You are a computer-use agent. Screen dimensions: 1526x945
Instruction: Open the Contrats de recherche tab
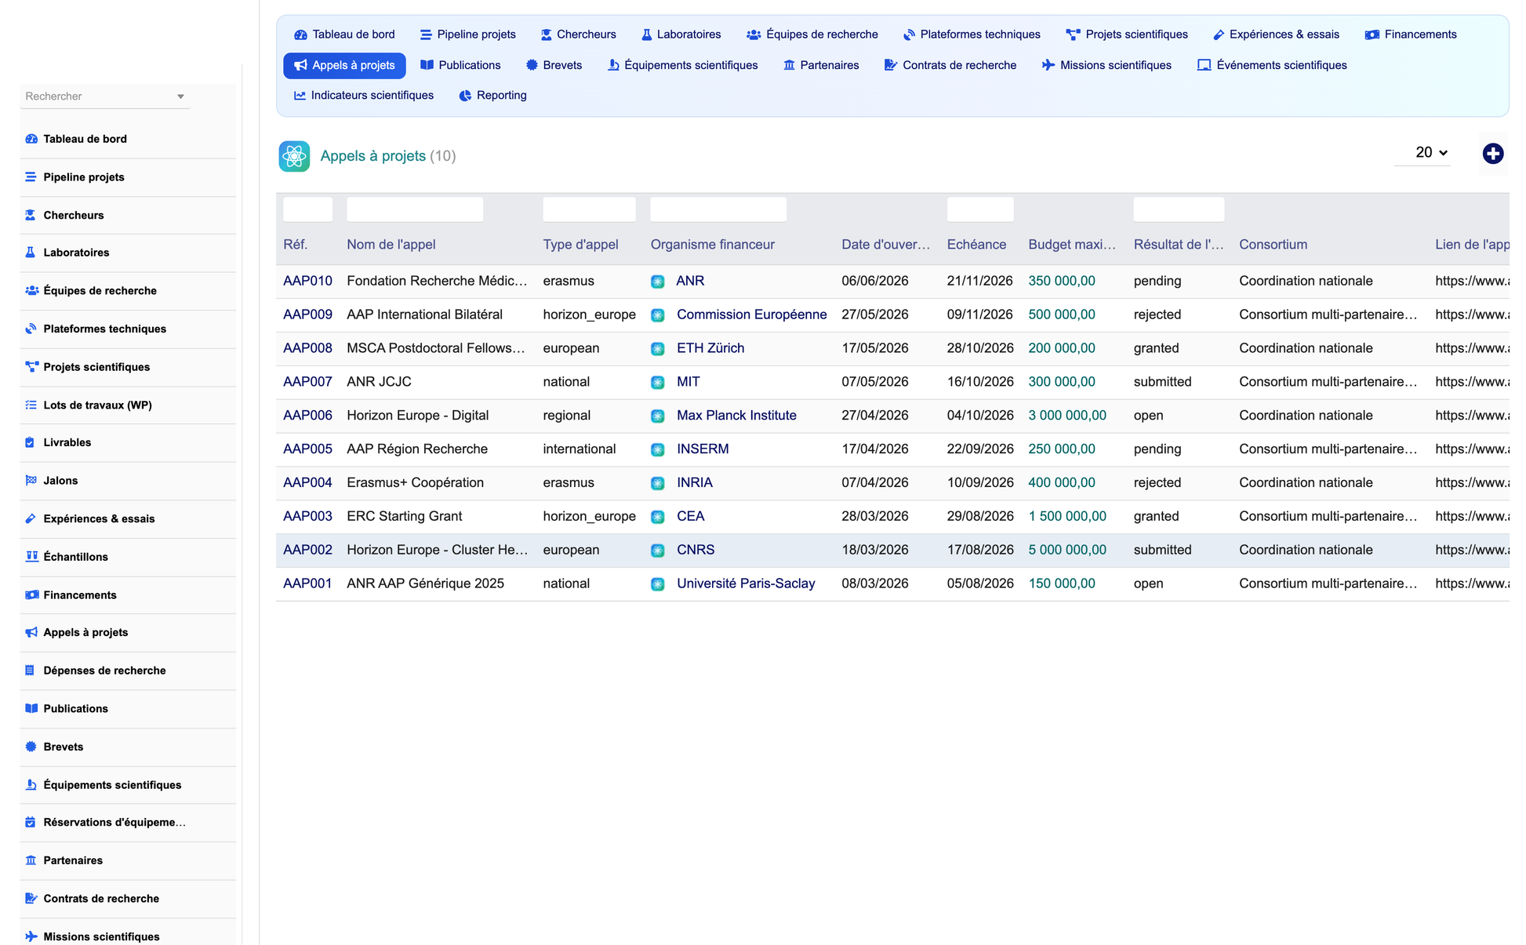(x=950, y=65)
